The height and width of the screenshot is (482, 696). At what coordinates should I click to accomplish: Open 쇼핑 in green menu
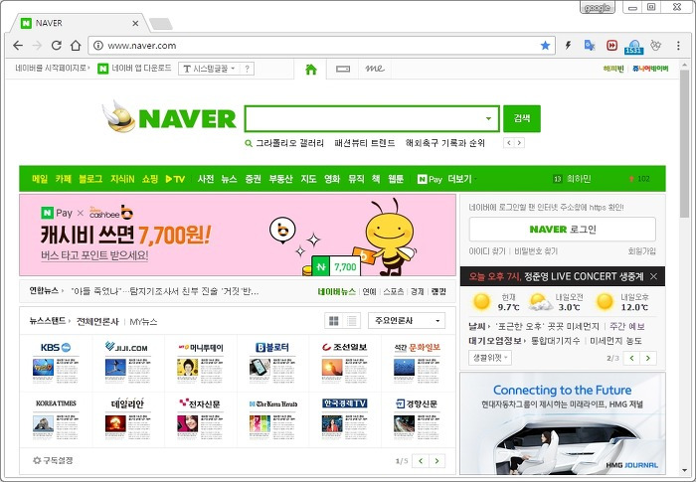pos(150,179)
